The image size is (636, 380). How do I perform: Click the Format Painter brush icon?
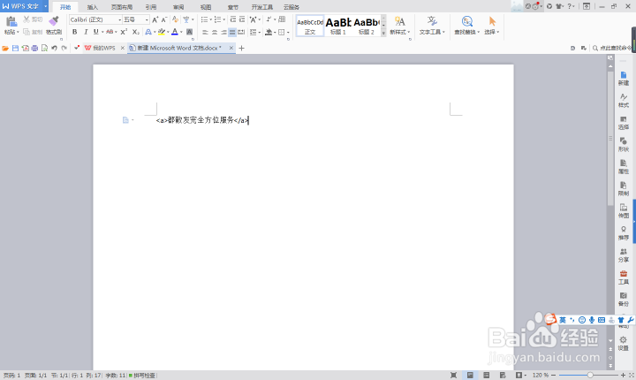[54, 21]
